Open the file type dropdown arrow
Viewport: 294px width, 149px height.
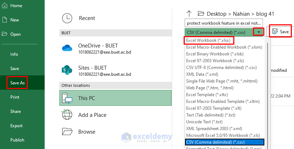(259, 32)
